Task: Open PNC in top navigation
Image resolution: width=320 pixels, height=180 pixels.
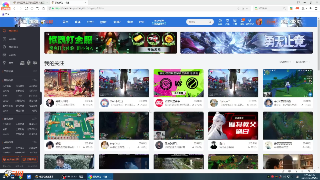Action: 142,22
